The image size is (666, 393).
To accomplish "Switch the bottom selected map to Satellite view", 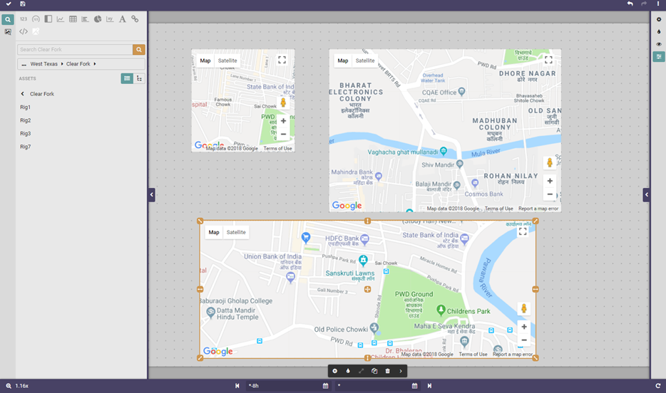I will [236, 232].
